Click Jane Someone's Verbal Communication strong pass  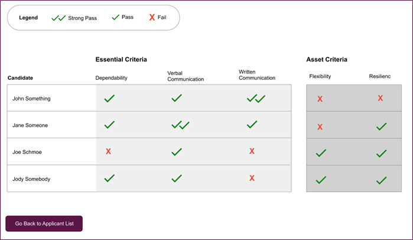(180, 125)
